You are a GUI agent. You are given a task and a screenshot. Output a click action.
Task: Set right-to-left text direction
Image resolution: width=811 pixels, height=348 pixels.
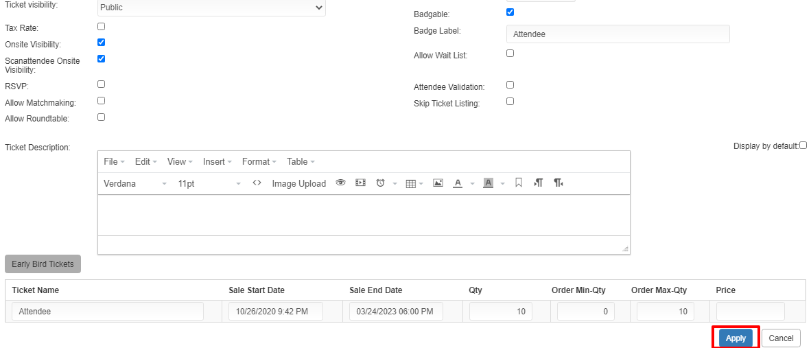coord(558,183)
